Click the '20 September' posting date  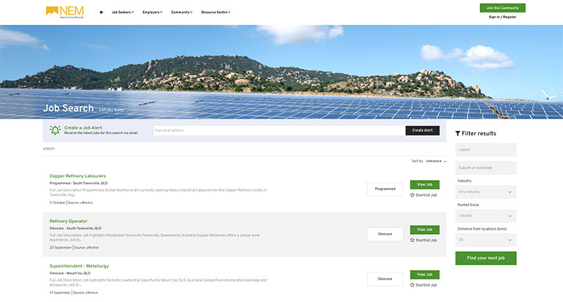click(x=60, y=248)
